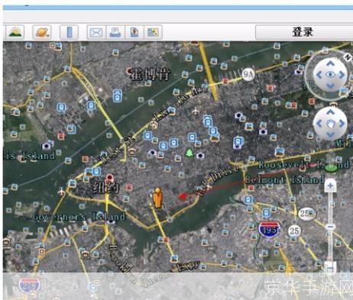The image size is (353, 300).
Task: Select the ruler measurement tool
Action: click(69, 32)
